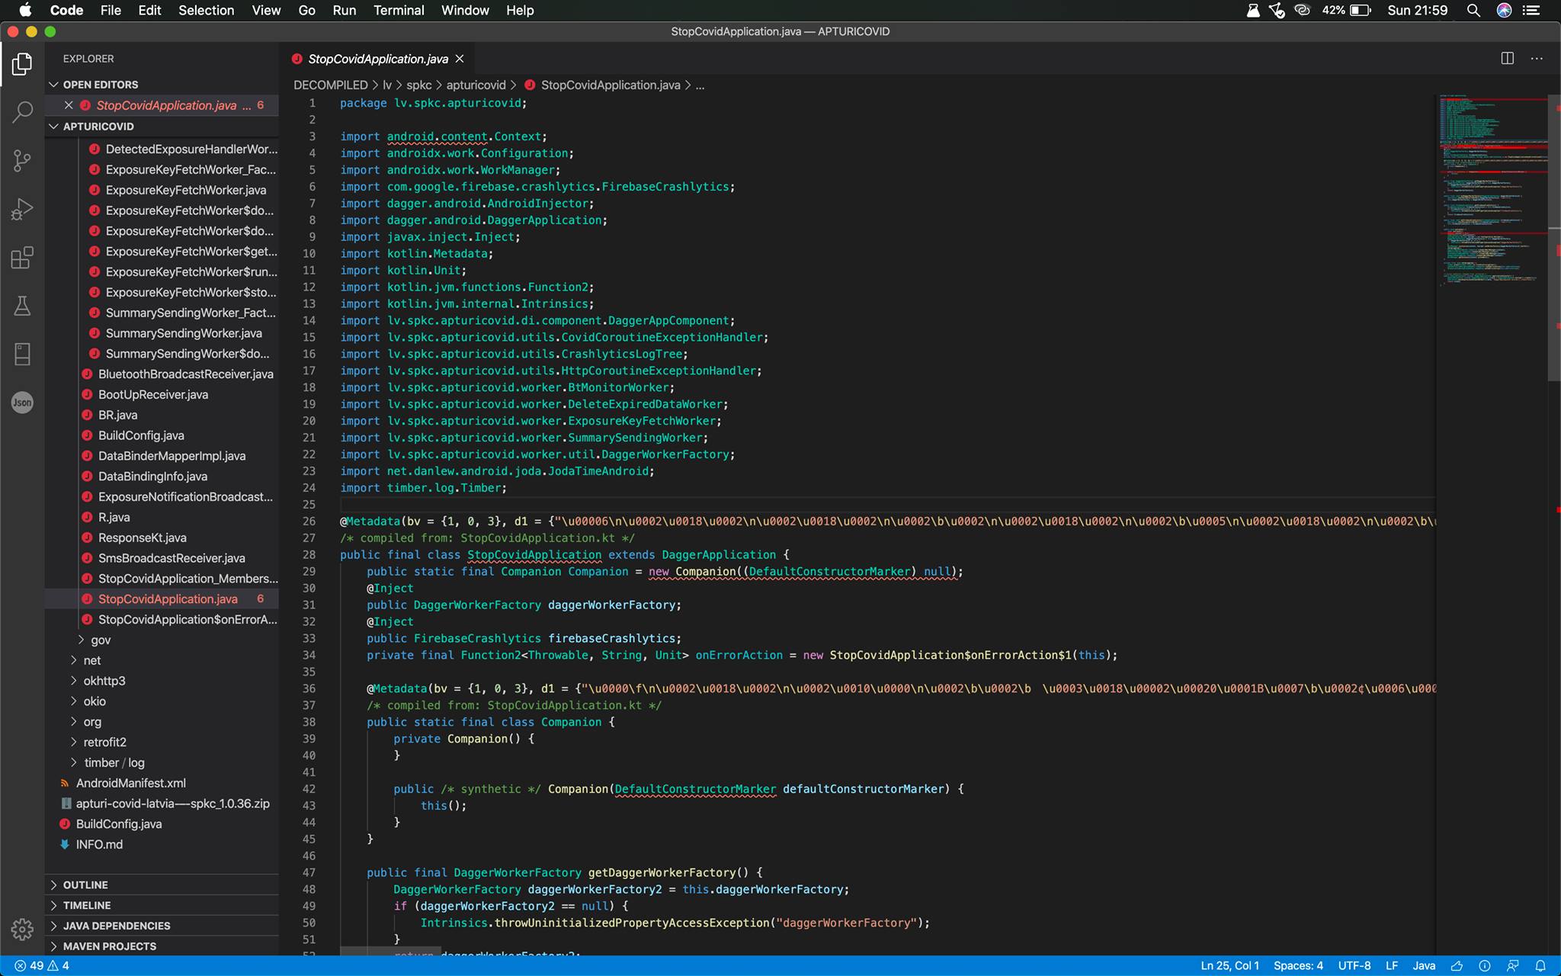The image size is (1561, 976).
Task: Open macOS Spotlight search
Action: click(1473, 11)
